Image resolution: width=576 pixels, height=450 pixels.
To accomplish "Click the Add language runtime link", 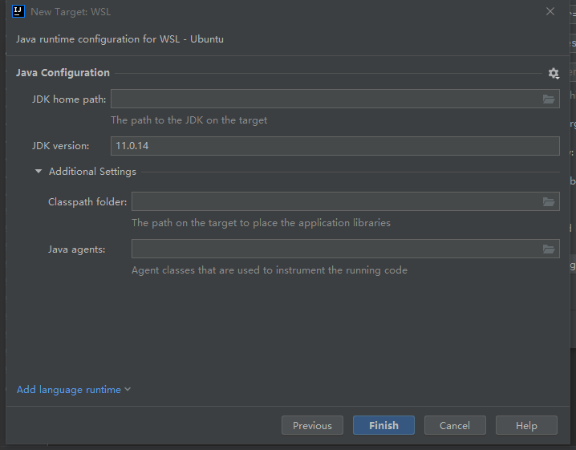I will coord(69,390).
